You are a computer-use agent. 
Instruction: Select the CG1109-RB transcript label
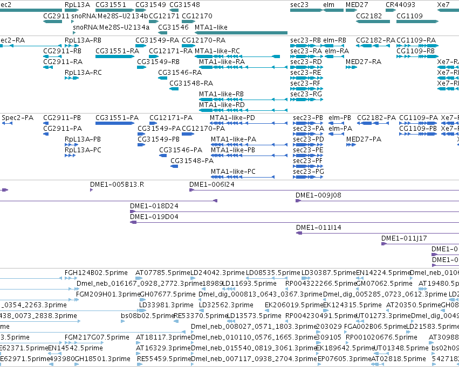pos(416,51)
